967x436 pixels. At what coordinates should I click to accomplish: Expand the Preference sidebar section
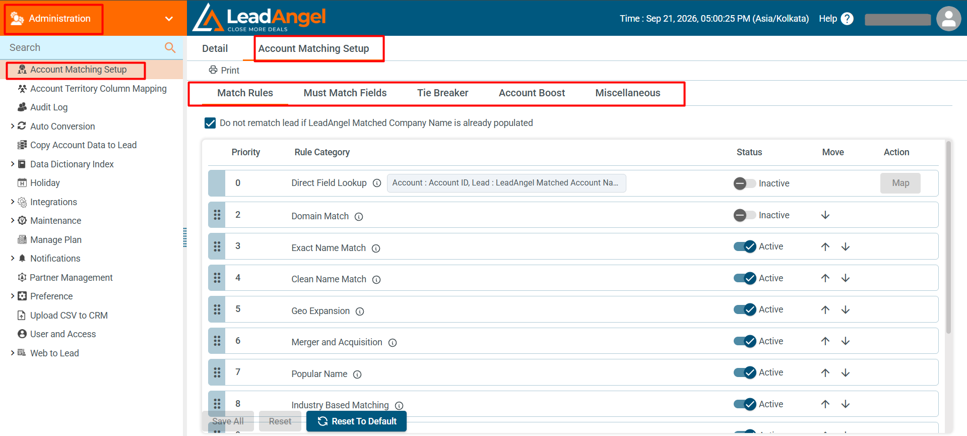13,296
